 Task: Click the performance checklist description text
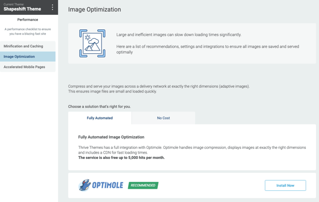coord(28,31)
